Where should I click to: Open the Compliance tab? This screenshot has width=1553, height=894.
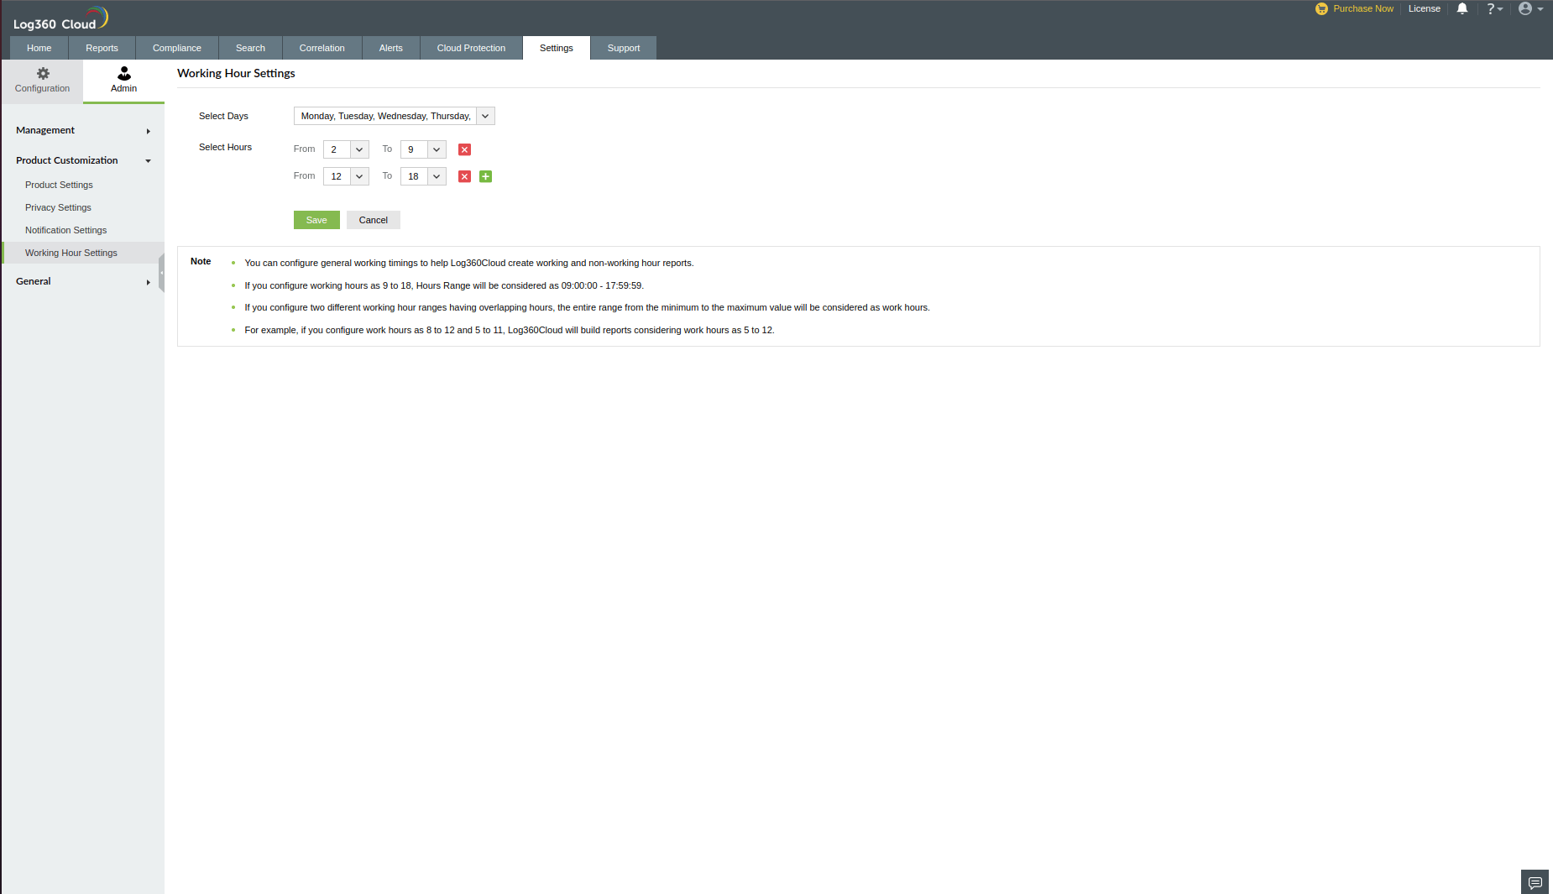(x=177, y=48)
